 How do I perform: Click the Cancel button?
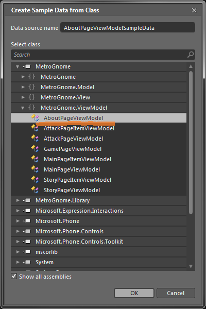tap(176, 293)
